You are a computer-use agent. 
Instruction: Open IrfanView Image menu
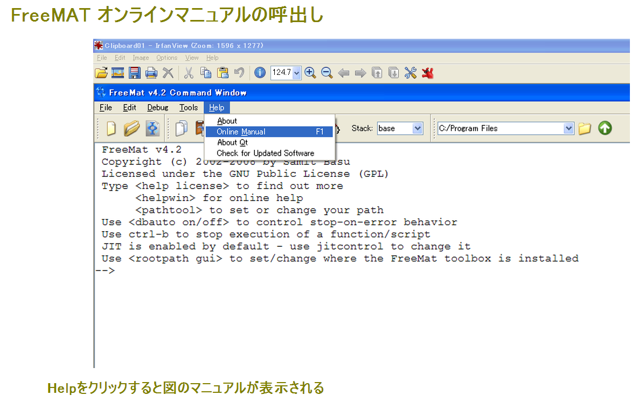[141, 58]
